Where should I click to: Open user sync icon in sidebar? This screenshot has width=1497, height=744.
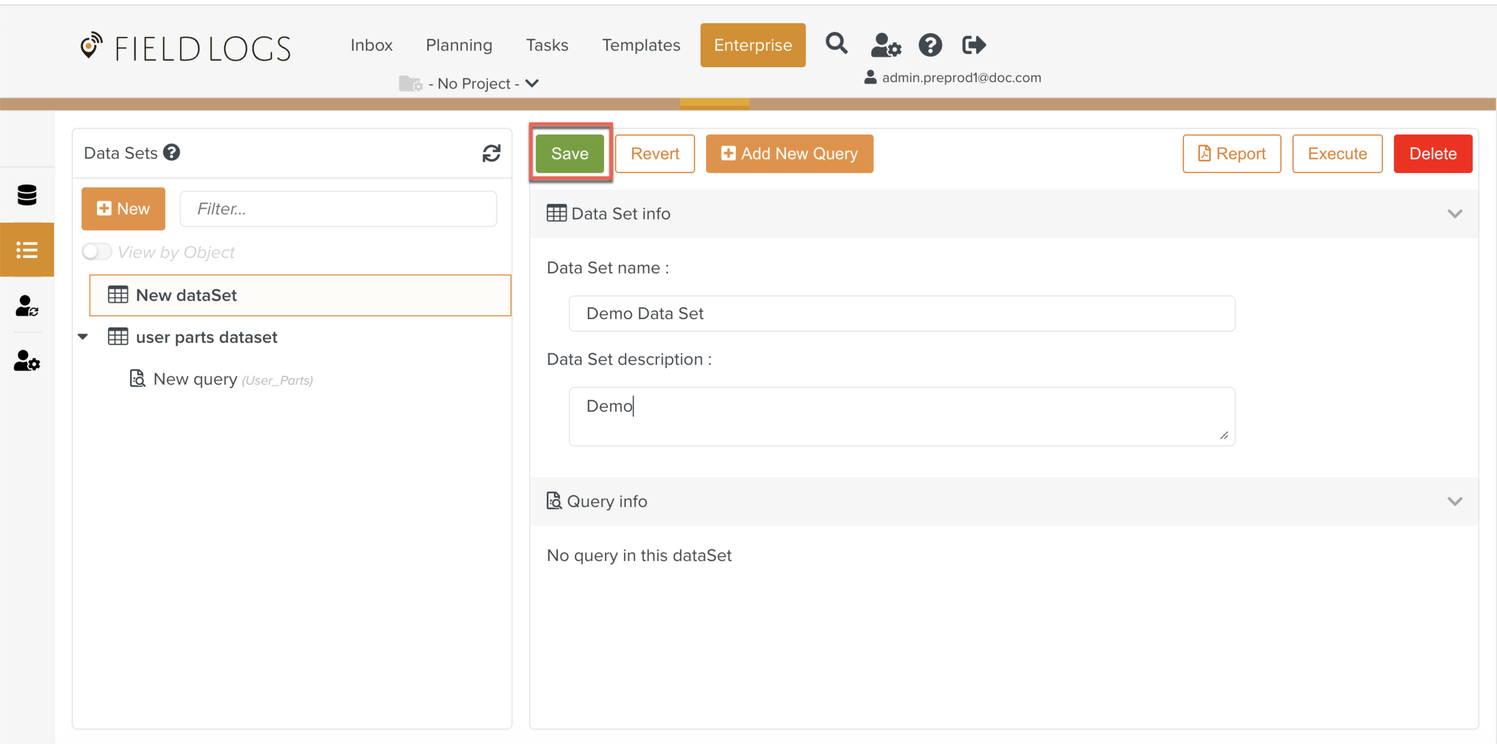click(x=27, y=305)
